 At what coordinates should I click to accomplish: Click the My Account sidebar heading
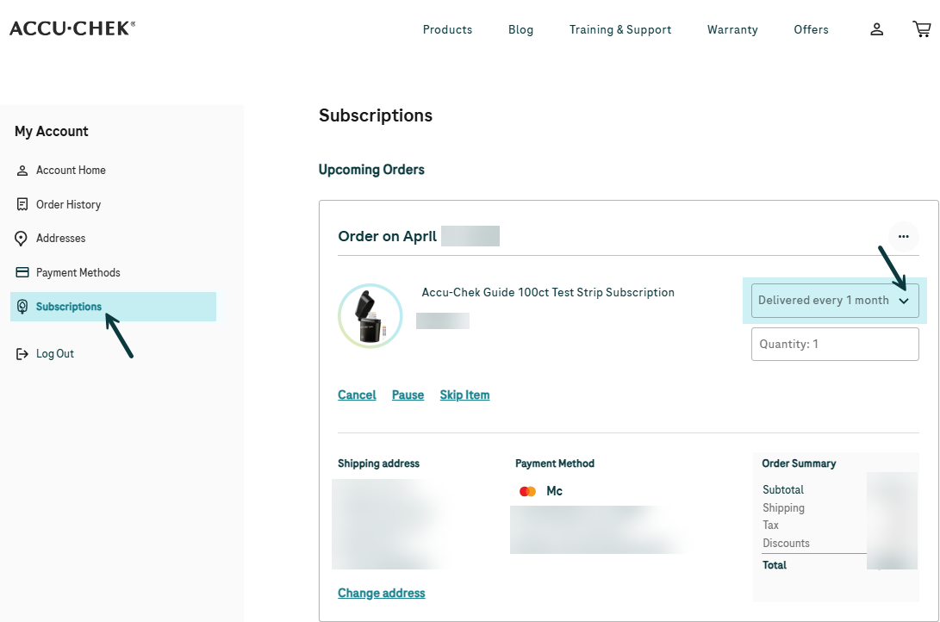52,131
